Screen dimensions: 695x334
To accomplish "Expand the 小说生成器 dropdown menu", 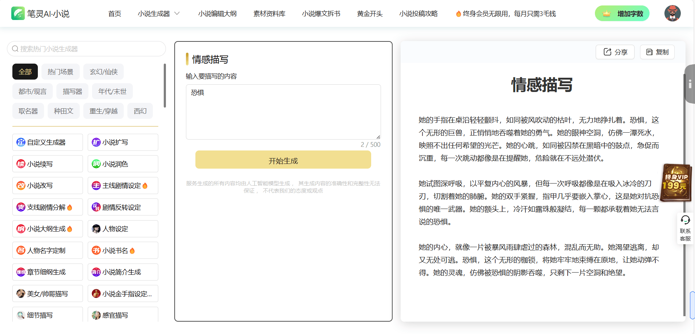I will click(x=159, y=13).
